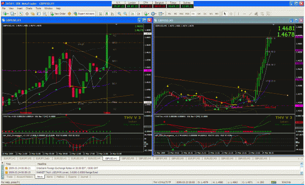
Task: Open the Tools menu
Action: (x=39, y=9)
